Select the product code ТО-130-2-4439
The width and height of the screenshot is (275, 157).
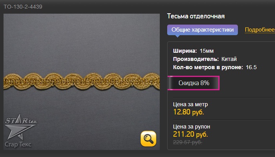click(x=23, y=7)
